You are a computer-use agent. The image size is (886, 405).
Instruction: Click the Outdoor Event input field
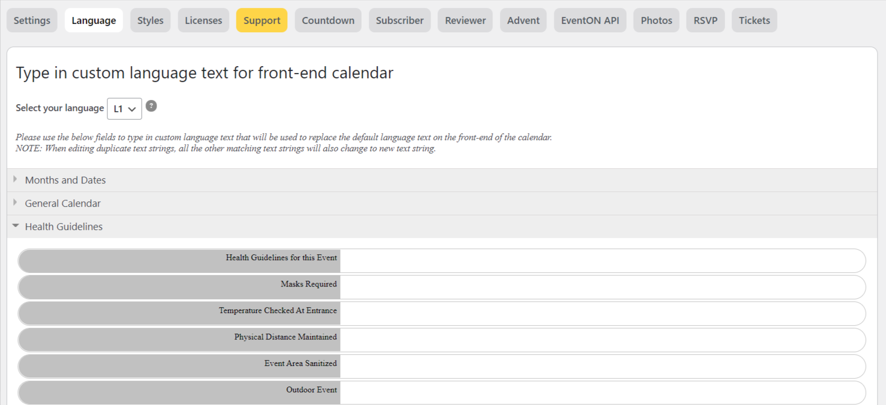tap(602, 393)
